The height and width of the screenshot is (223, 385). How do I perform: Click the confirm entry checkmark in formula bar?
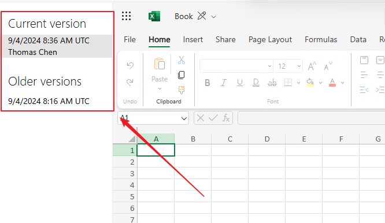(213, 118)
